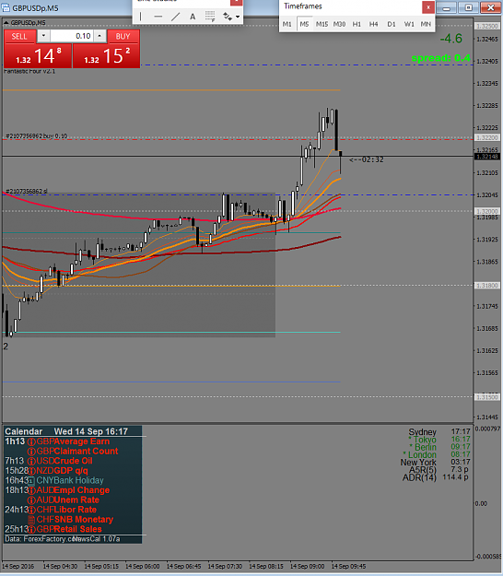Click the CNY Bank Holiday icon
Image resolution: width=503 pixels, height=576 pixels.
pos(31,481)
